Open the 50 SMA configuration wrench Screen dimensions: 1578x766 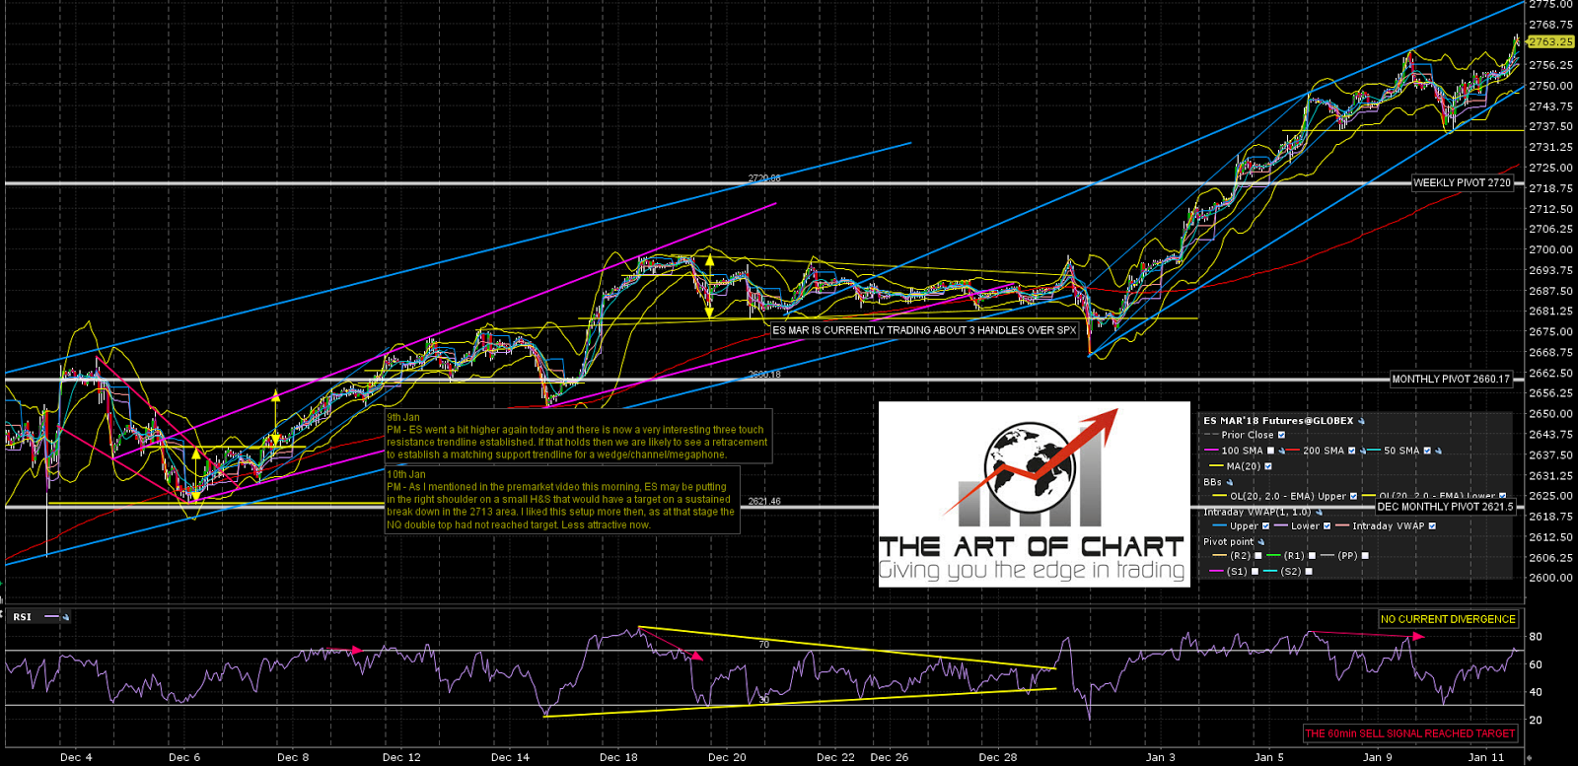tap(1438, 451)
